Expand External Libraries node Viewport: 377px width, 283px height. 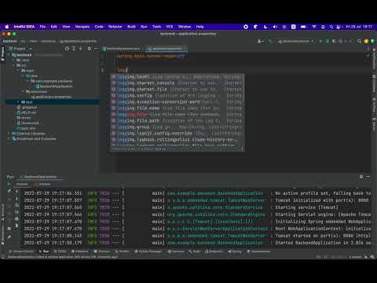(9, 134)
